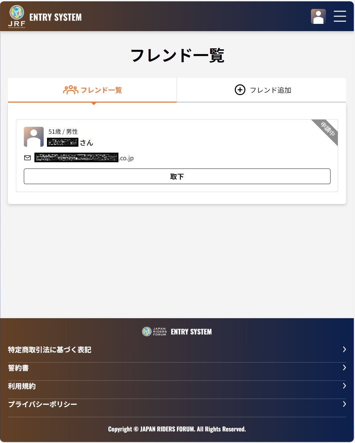The image size is (355, 443).
Task: Click chevron arrow beside 誓約書
Action: (344, 368)
